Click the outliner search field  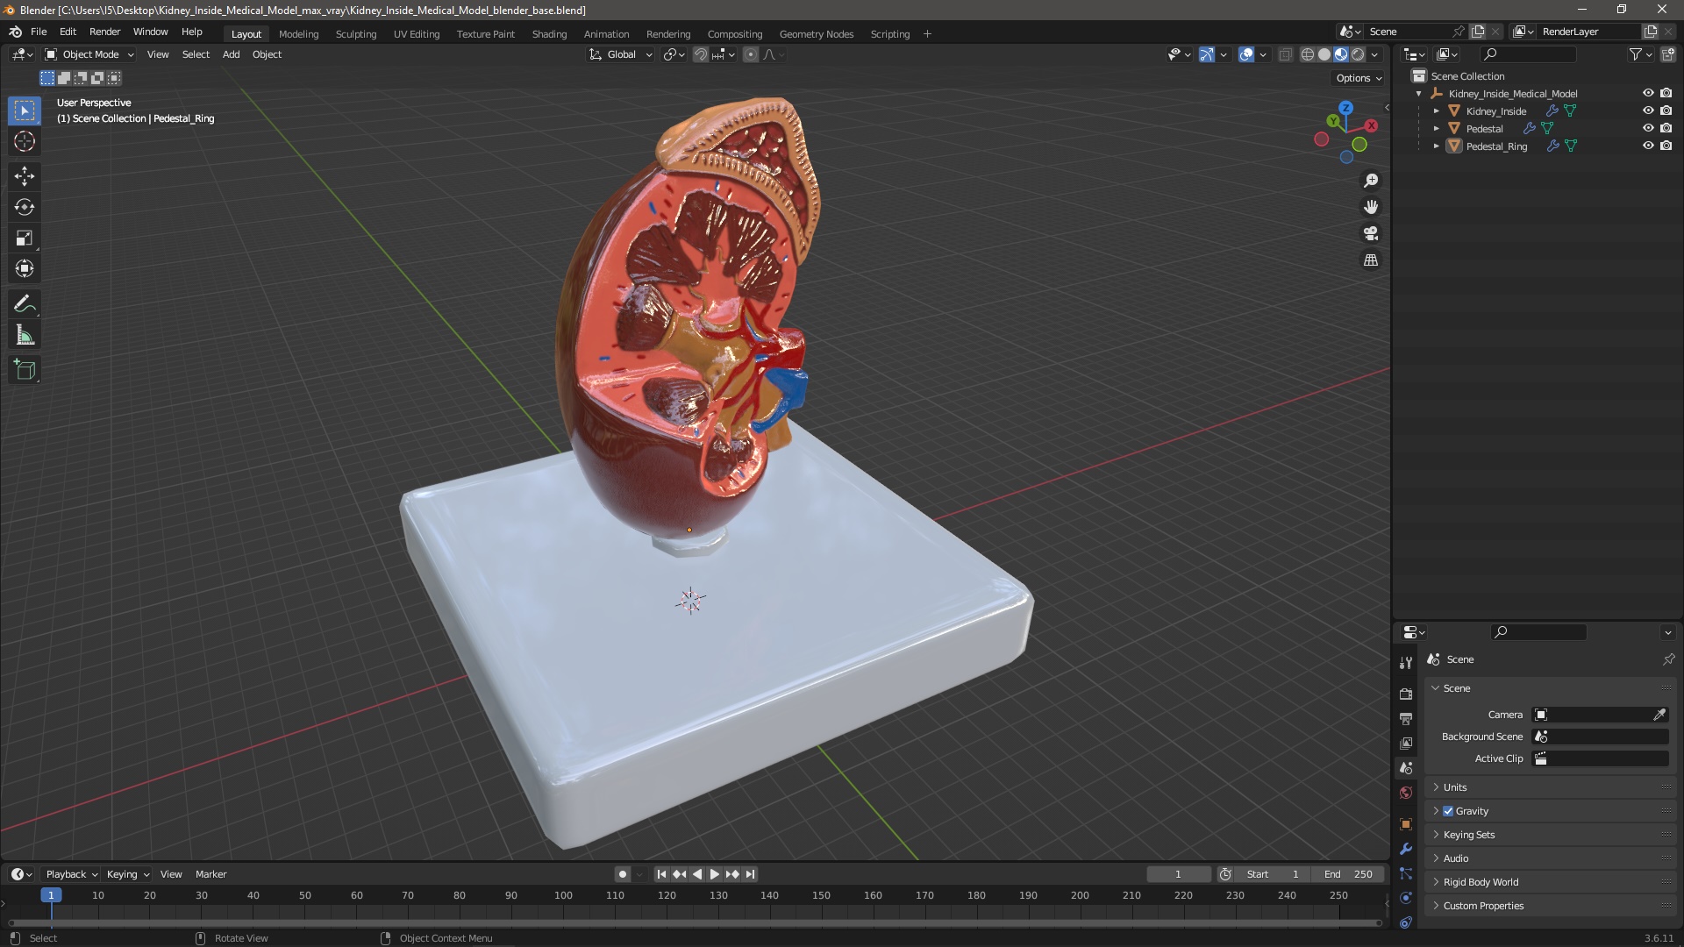pos(1530,54)
